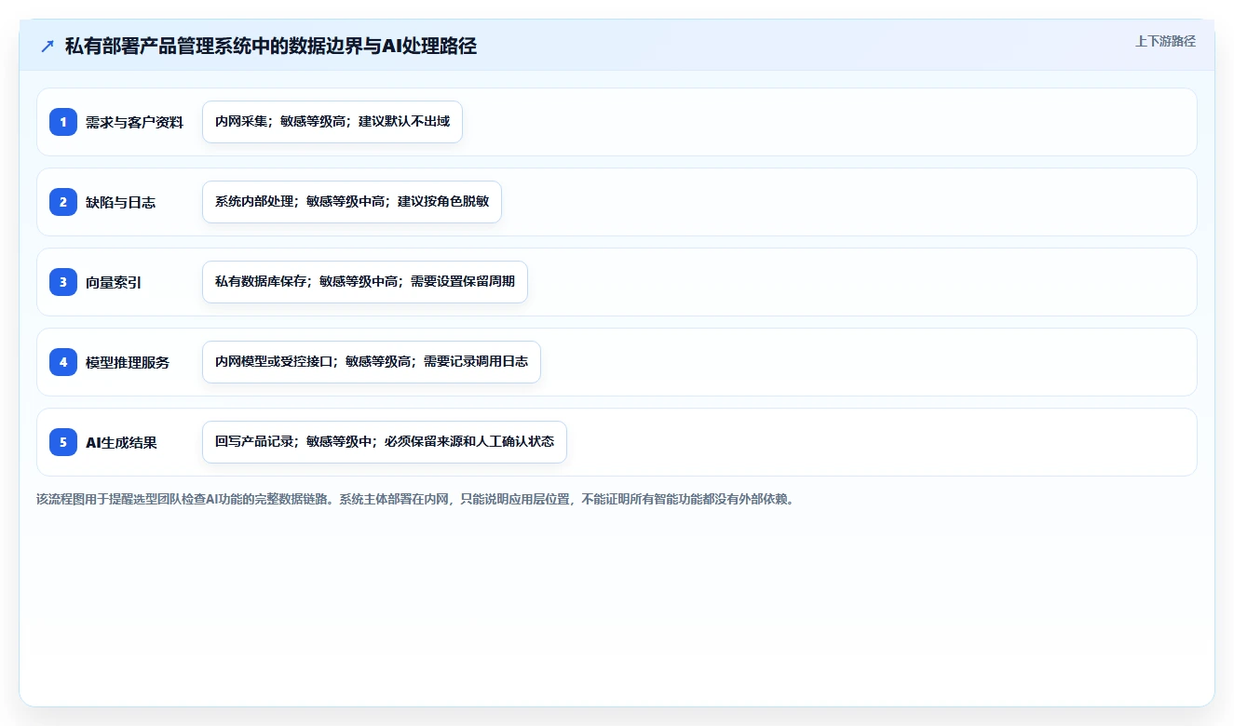Click the 私有数据库保存 description box
1234x726 pixels.
pyautogui.click(x=365, y=282)
